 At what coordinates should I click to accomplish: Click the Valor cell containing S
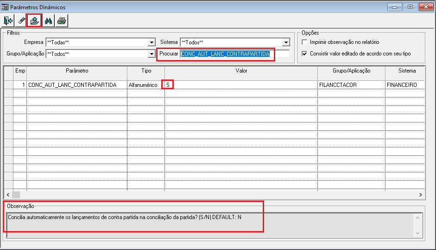pyautogui.click(x=241, y=85)
